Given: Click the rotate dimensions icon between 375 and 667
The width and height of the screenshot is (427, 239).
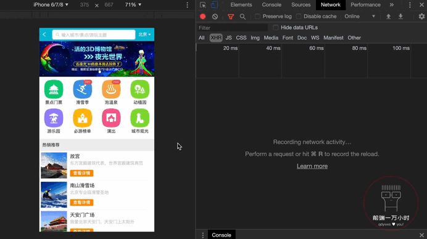Looking at the screenshot, I should (97, 5).
